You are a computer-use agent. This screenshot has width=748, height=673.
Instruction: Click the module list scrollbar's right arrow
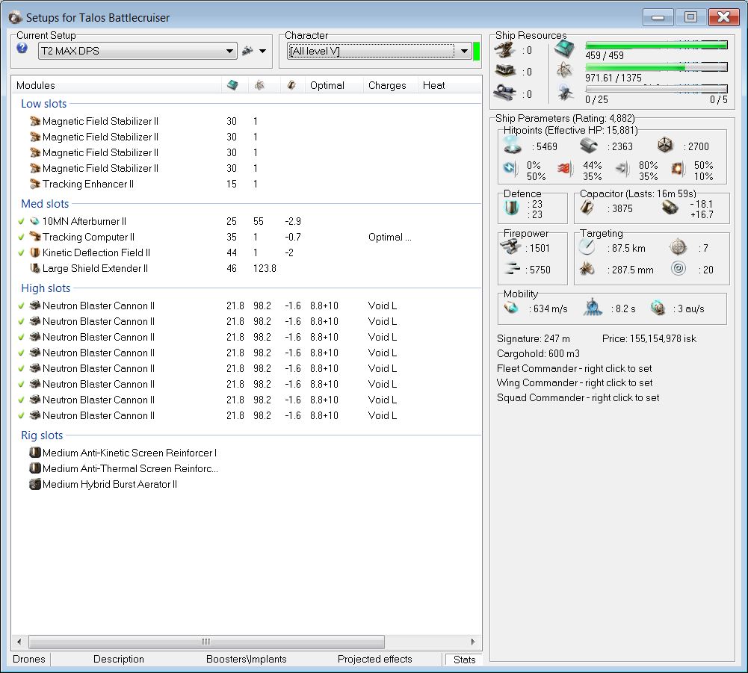473,642
